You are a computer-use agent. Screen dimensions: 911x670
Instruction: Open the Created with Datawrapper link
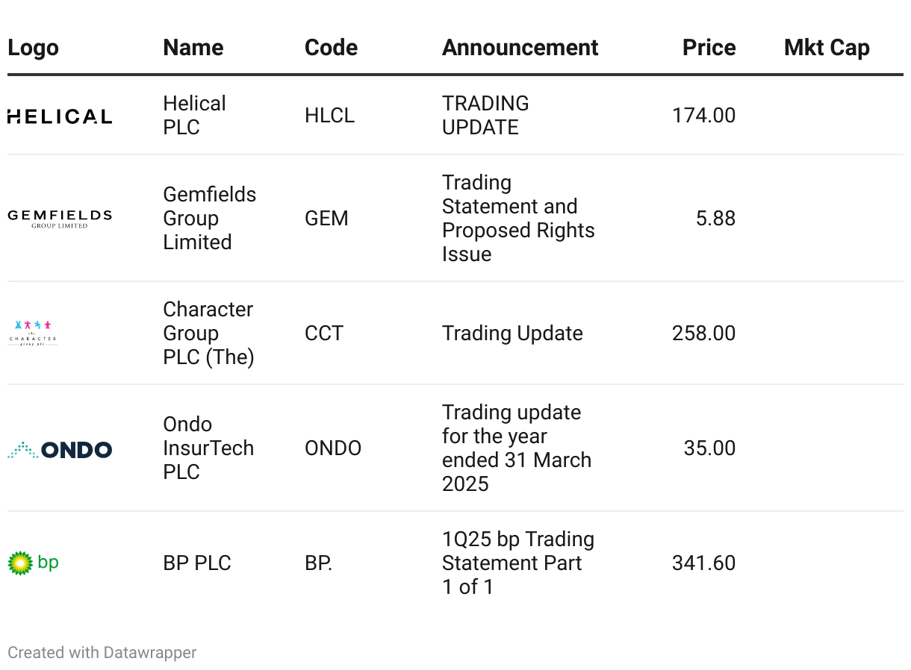[x=102, y=653]
